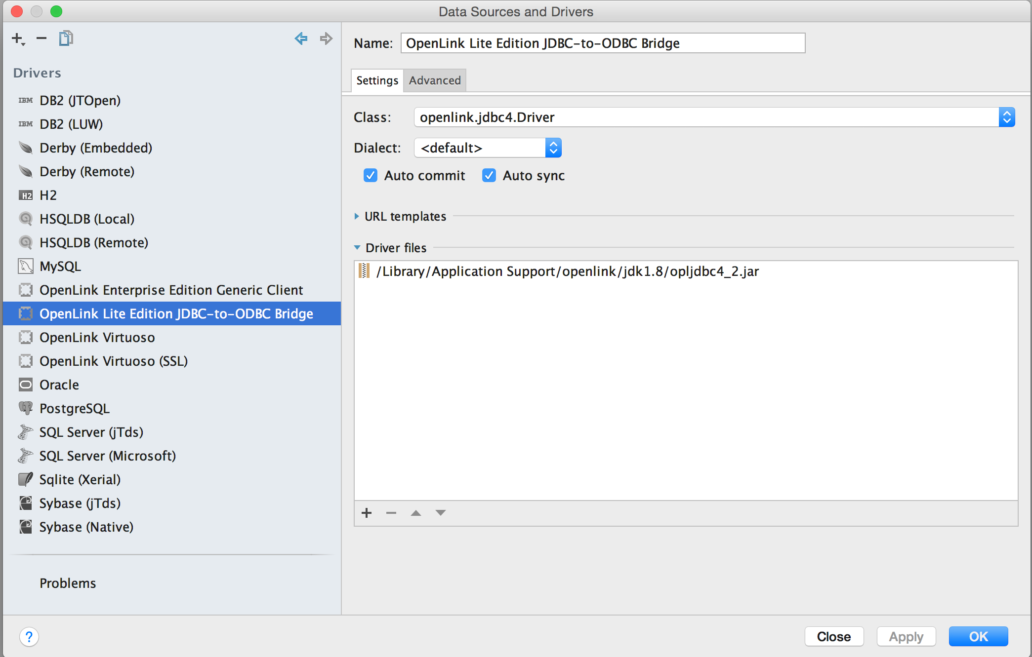Duplicate the selected driver
1032x657 pixels.
point(66,38)
